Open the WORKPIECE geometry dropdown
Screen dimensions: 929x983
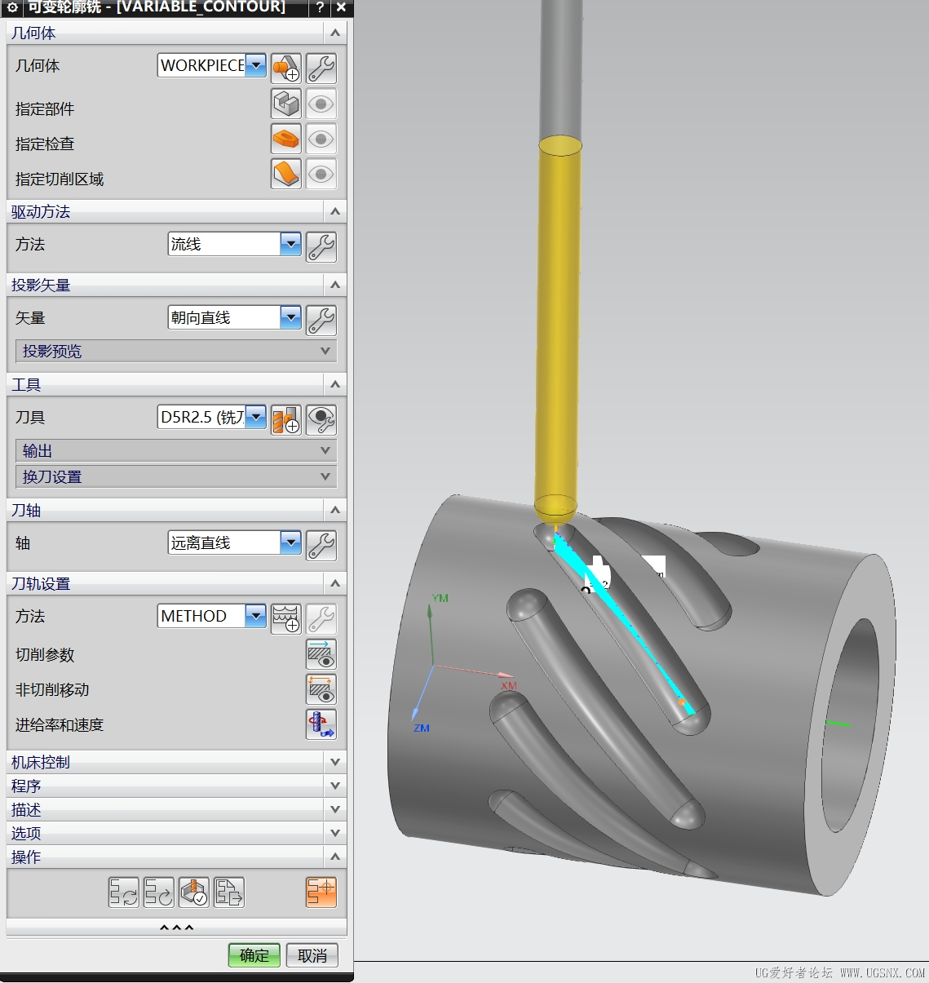pyautogui.click(x=256, y=65)
